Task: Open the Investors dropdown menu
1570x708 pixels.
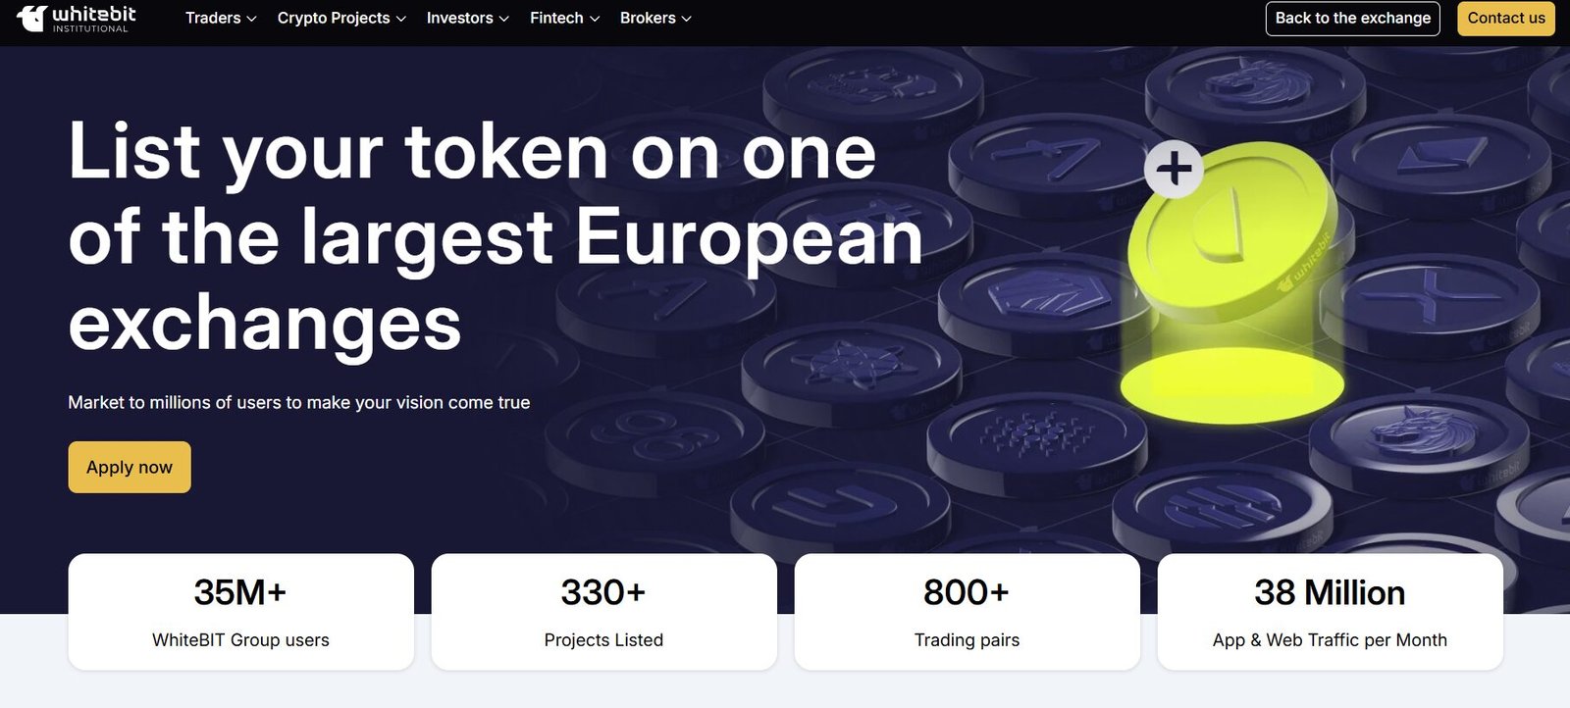Action: click(x=465, y=18)
